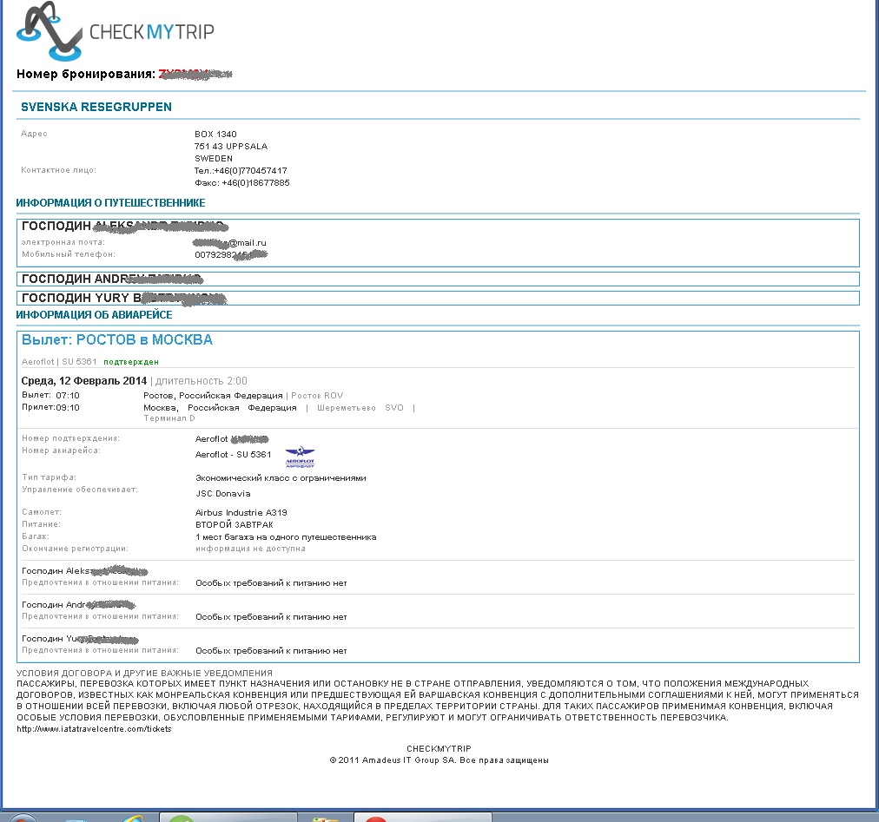Click the first traveller row ГОСПОДИН ALEKSANDR
Image resolution: width=879 pixels, height=822 pixels.
pos(438,243)
